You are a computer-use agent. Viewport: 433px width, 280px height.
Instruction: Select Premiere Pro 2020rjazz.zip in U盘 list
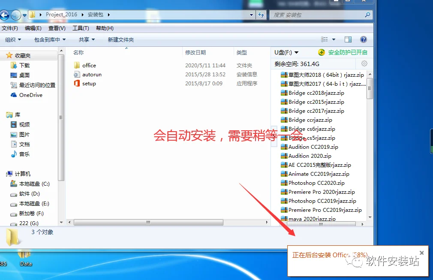[x=318, y=192]
